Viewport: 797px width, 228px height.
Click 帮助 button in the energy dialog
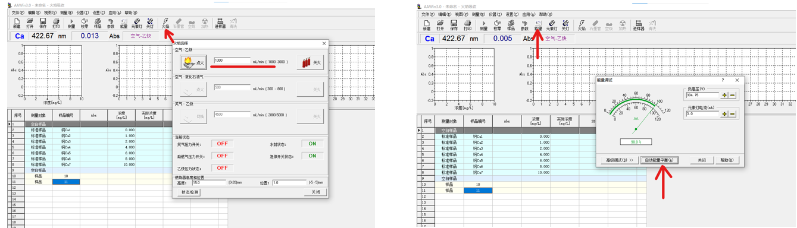coord(727,160)
